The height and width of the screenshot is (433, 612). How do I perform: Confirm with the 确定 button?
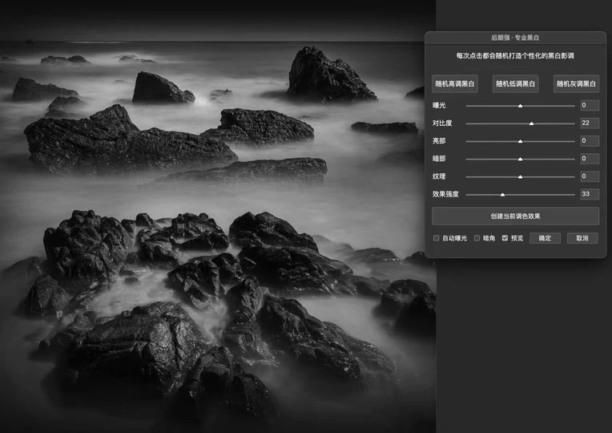coord(545,238)
